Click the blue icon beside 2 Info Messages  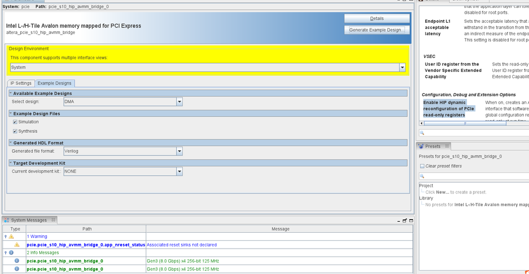pyautogui.click(x=11, y=252)
